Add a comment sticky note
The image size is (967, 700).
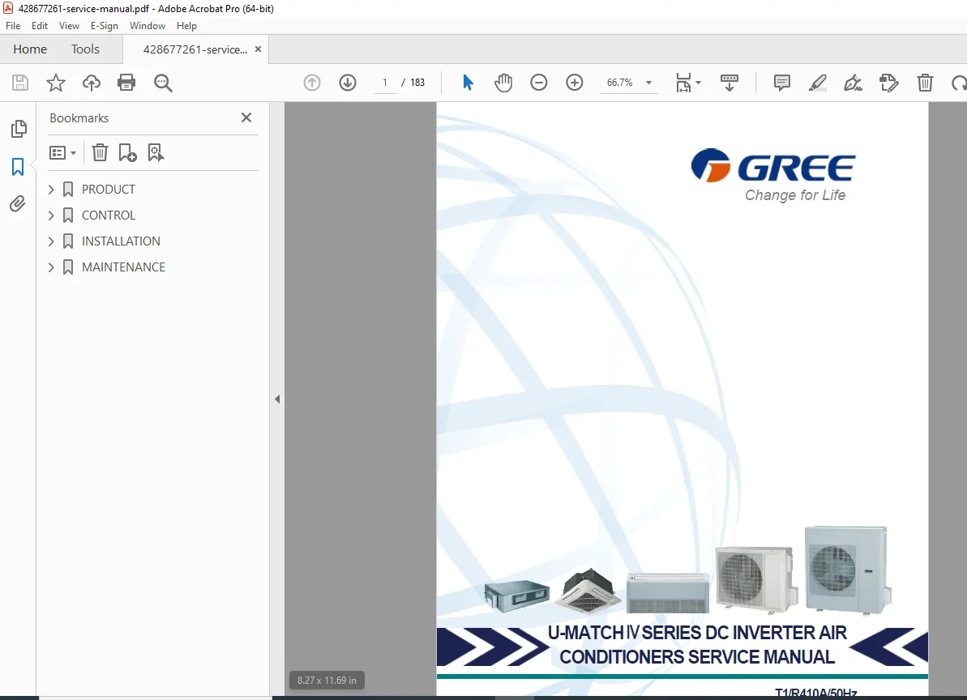(x=782, y=83)
